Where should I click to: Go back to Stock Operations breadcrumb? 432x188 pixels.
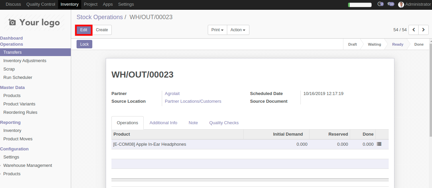click(99, 17)
